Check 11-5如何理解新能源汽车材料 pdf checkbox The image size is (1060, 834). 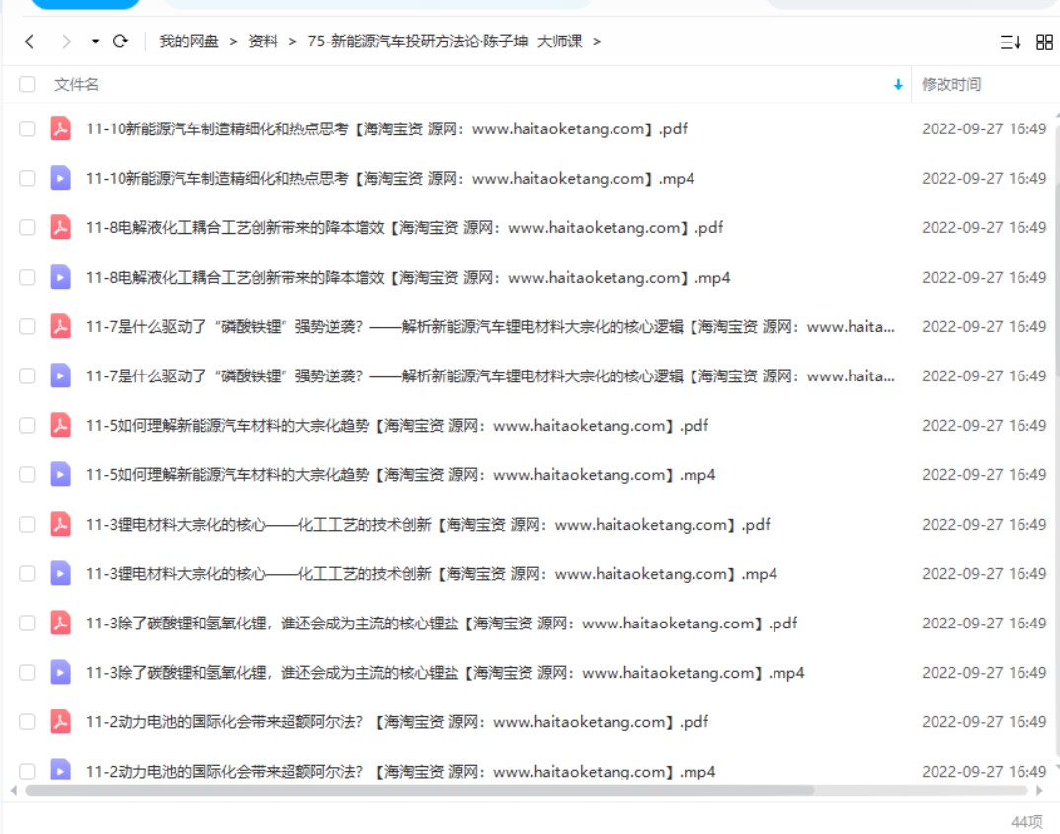(27, 425)
